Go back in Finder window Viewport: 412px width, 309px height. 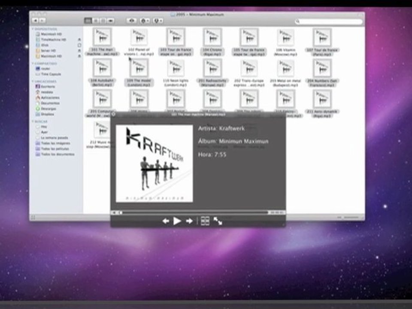pyautogui.click(x=35, y=21)
